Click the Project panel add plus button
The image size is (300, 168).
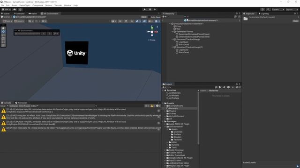pos(164,87)
